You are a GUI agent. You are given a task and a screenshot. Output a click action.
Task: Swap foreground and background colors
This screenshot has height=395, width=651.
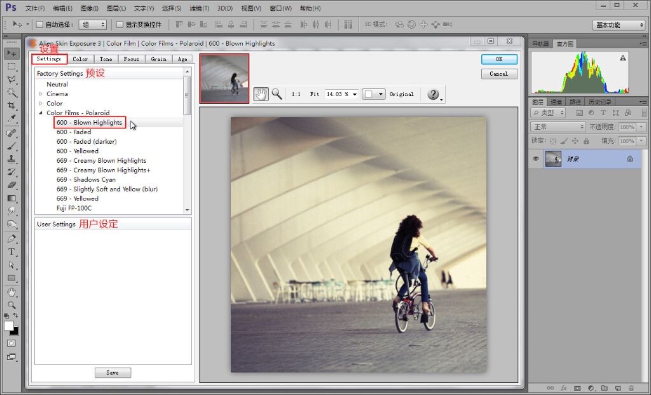pyautogui.click(x=15, y=315)
